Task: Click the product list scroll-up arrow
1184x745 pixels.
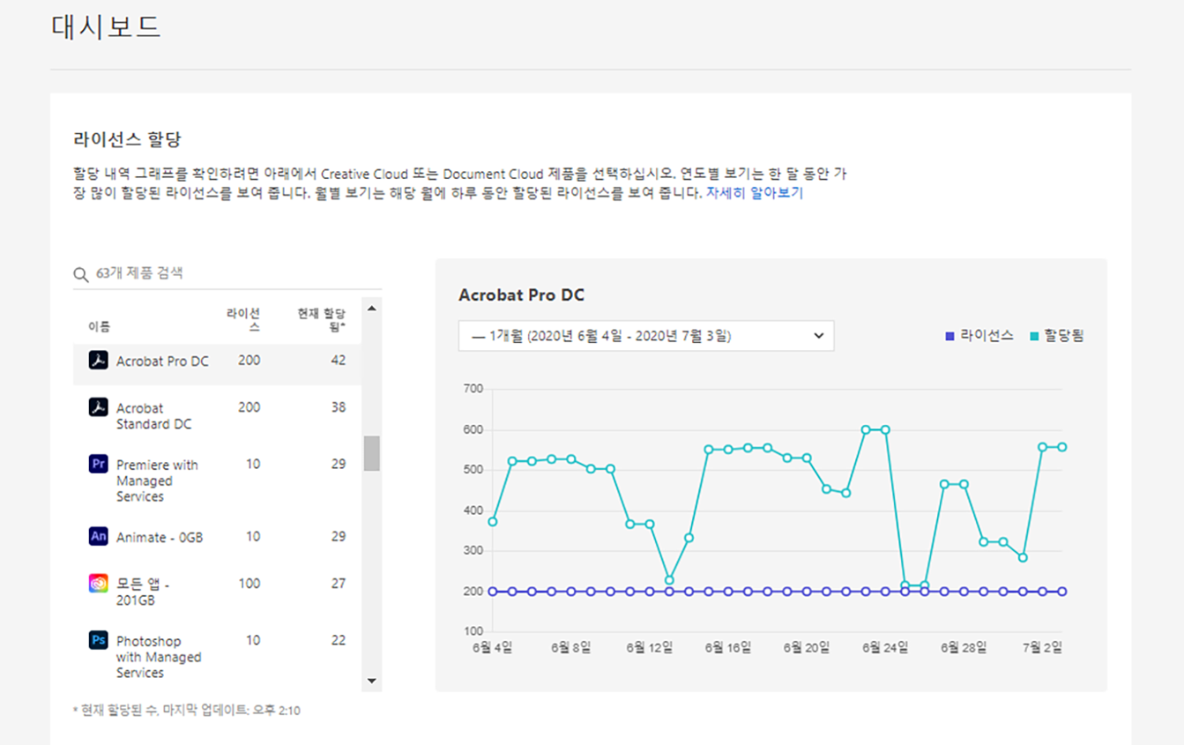Action: click(371, 309)
